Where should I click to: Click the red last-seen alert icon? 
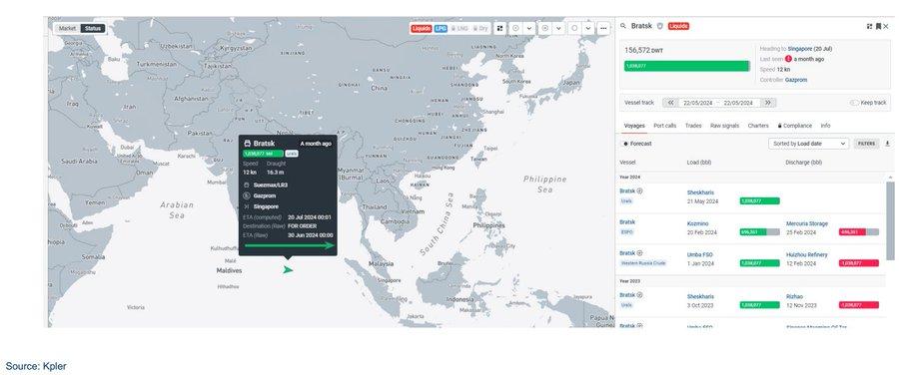click(x=788, y=59)
